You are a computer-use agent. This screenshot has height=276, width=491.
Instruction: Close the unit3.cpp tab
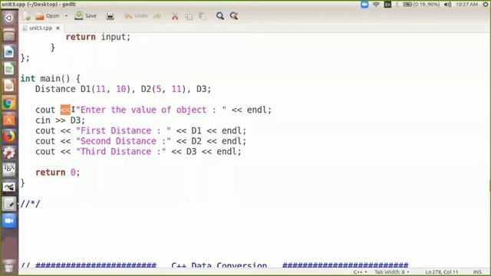[x=58, y=28]
